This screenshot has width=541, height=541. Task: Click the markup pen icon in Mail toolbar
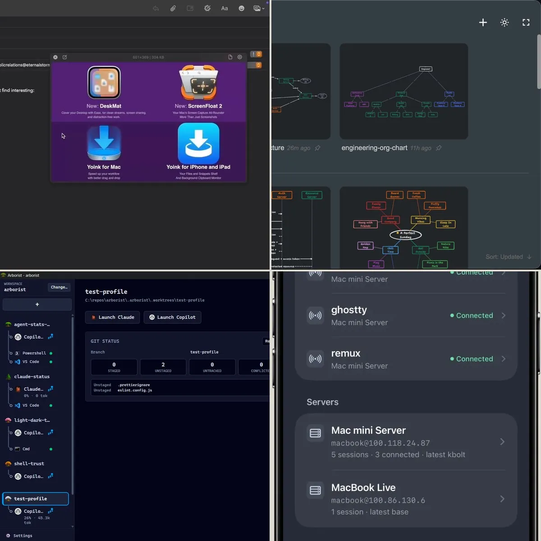pyautogui.click(x=207, y=8)
